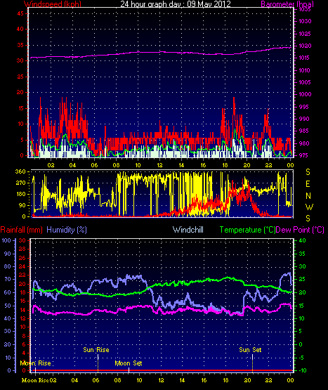The height and width of the screenshot is (390, 328).
Task: Click the E compass direction label
Action: tap(308, 184)
